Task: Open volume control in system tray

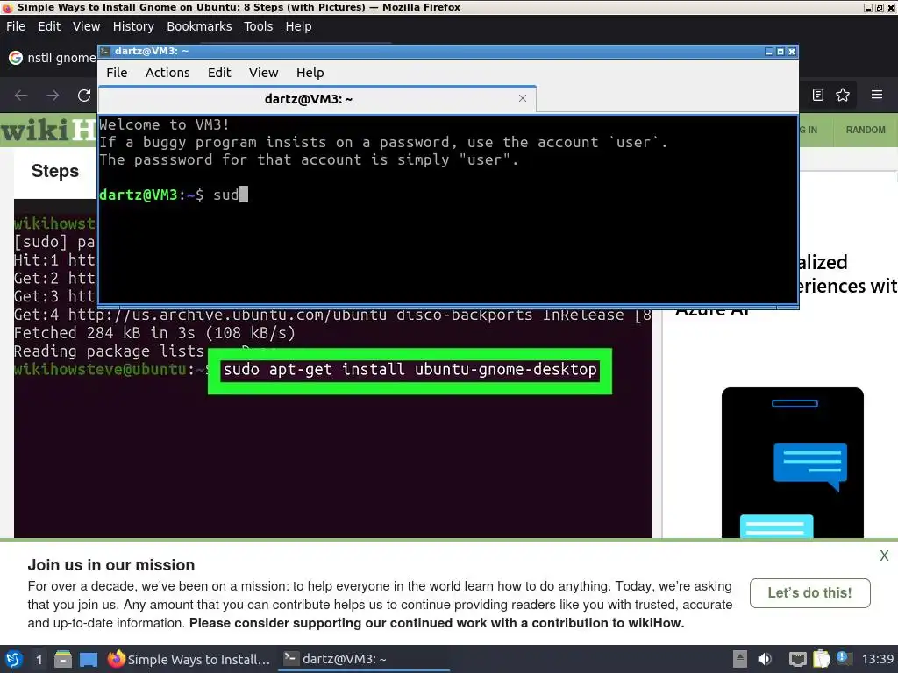Action: point(765,659)
